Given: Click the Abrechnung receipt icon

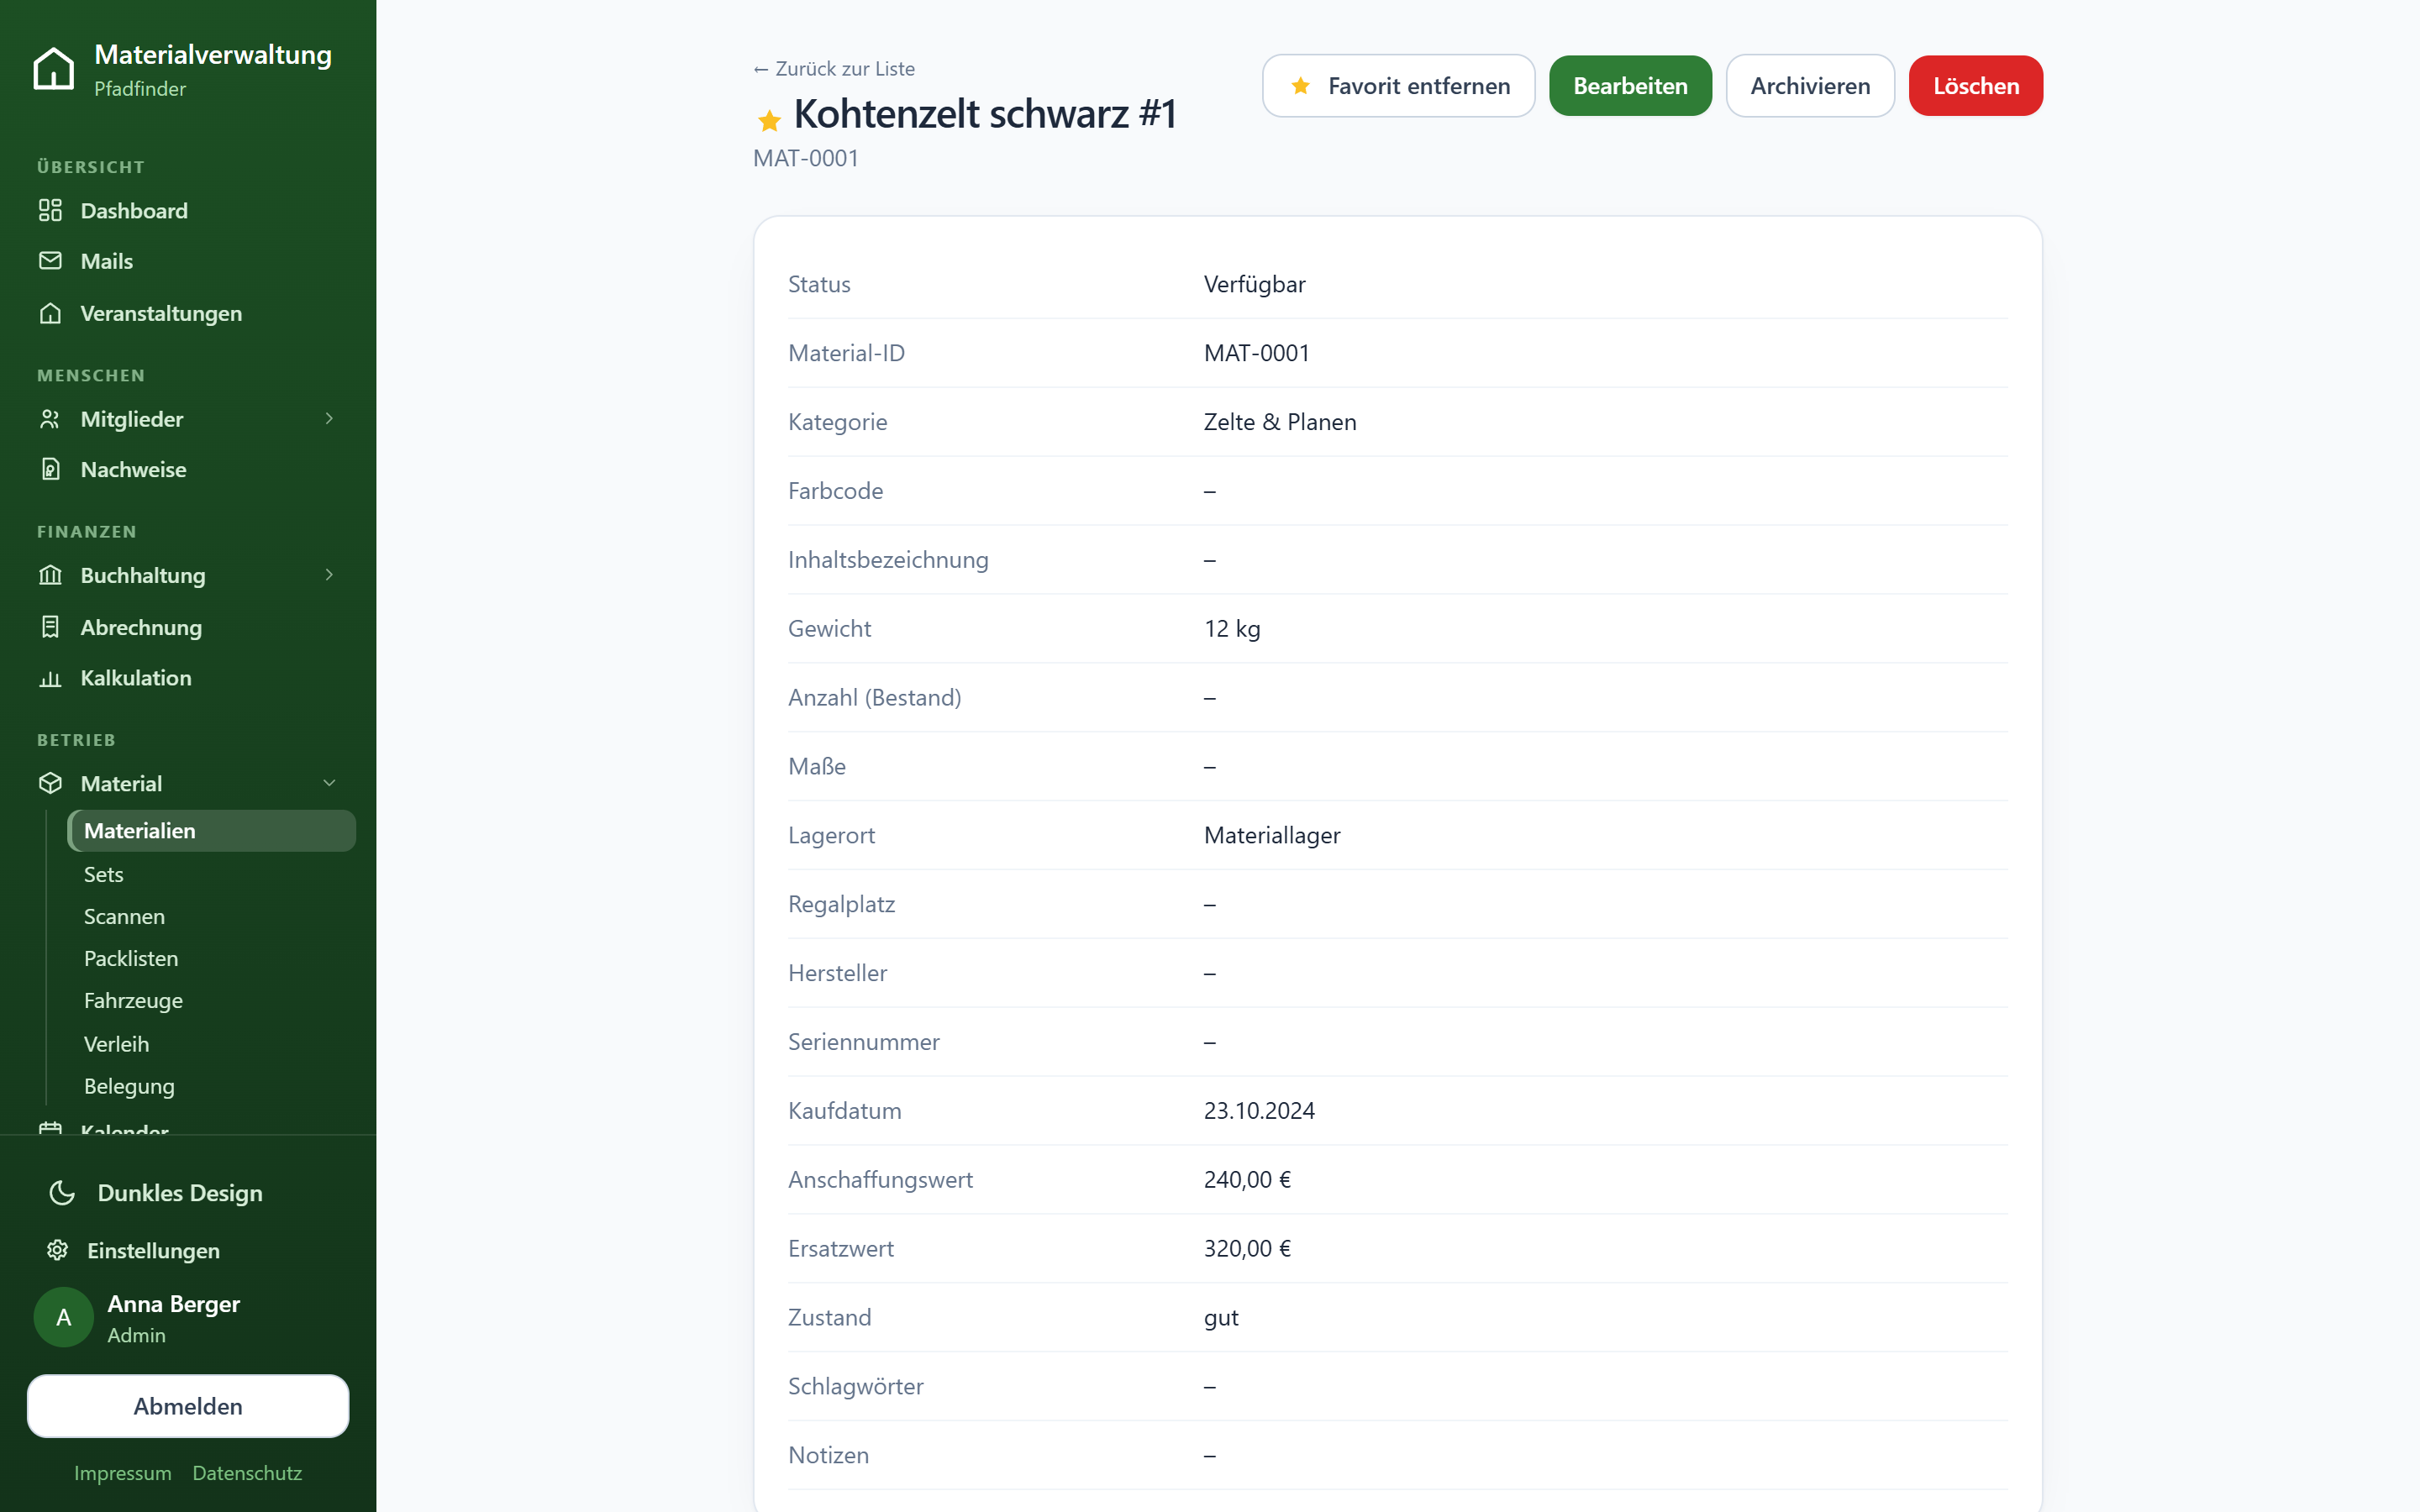Looking at the screenshot, I should [x=50, y=627].
